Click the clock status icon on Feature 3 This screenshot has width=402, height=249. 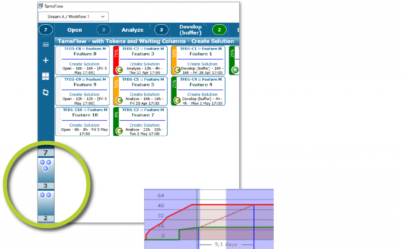tap(119, 70)
